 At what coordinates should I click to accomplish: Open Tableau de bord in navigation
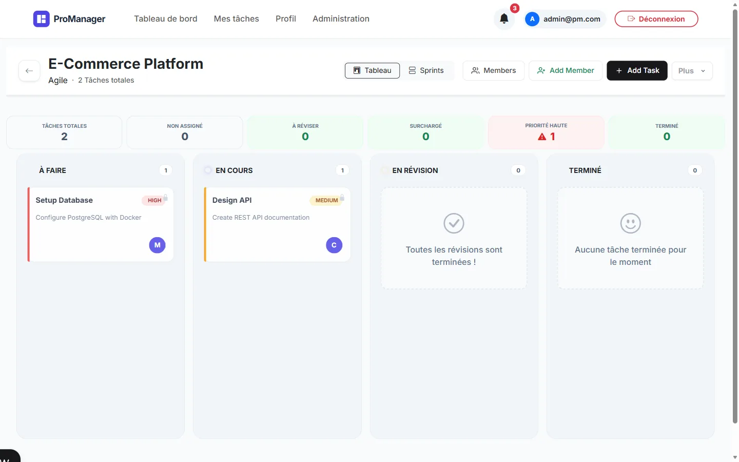(x=166, y=19)
